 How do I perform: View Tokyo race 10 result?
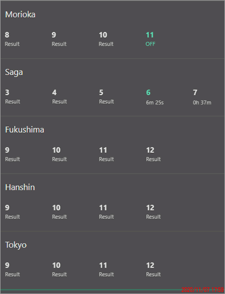59,269
